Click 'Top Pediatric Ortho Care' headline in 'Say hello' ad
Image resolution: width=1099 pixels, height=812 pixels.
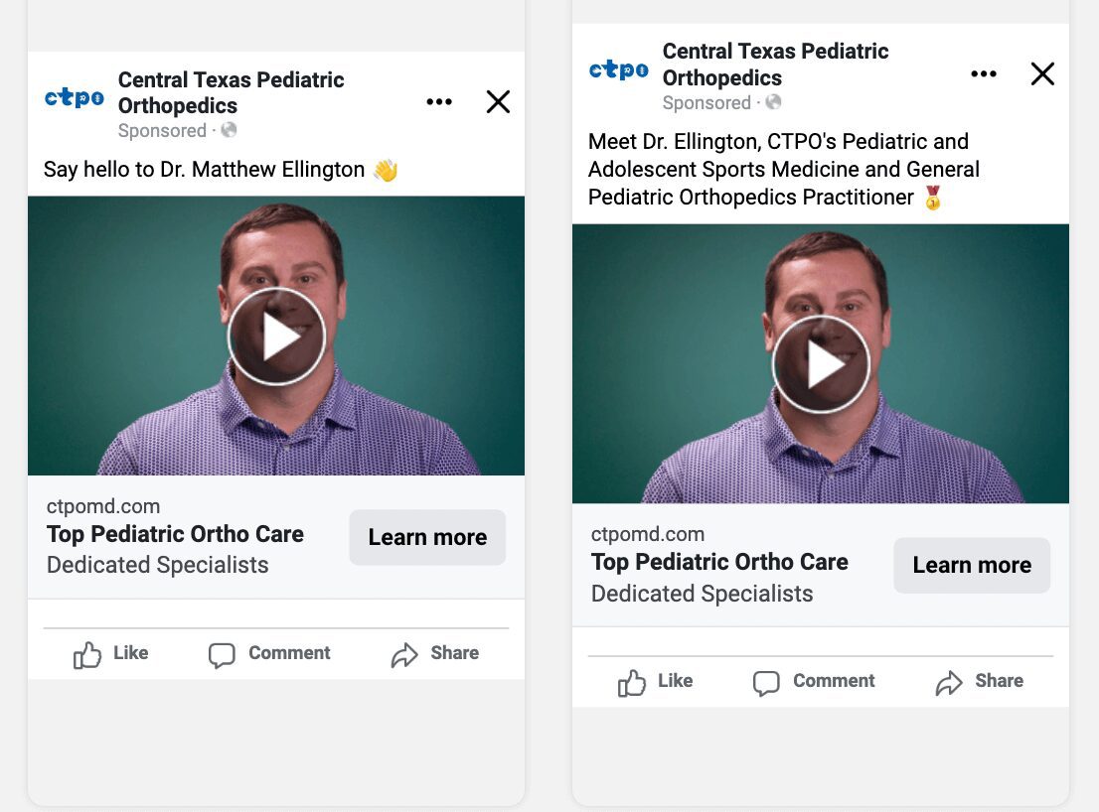175,534
